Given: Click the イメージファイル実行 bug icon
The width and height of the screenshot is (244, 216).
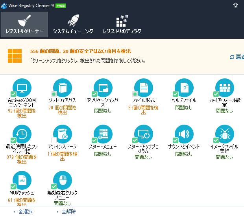Looking at the screenshot, I should [x=224, y=134].
